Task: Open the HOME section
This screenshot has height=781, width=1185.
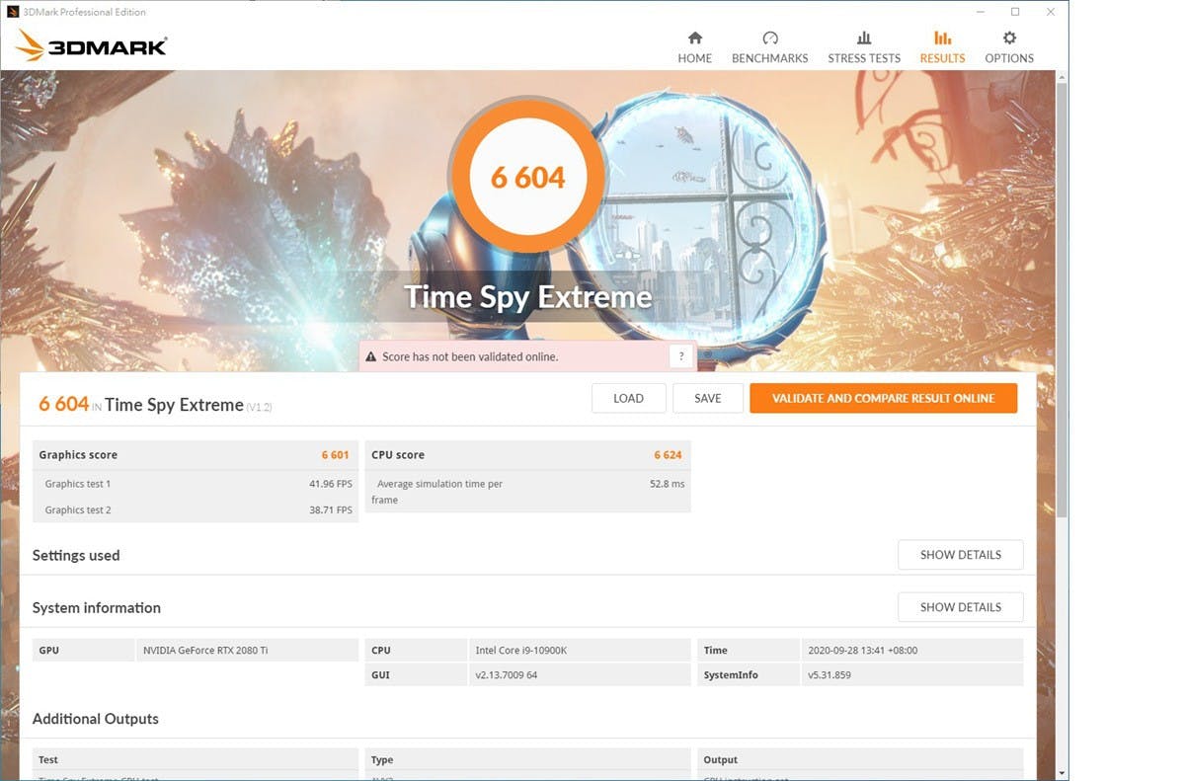Action: tap(694, 46)
